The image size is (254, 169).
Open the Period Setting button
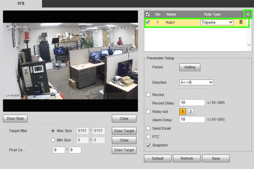point(190,67)
